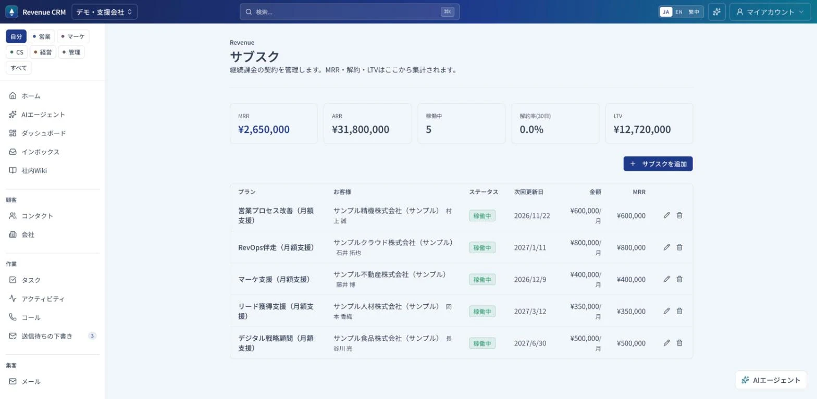Viewport: 817px width, 399px height.
Task: Click サンプルクラウド株式会社 customer cell
Action: click(393, 247)
